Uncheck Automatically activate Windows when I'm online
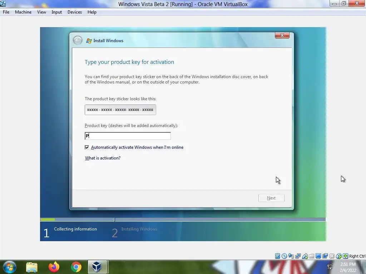366x274 pixels. pos(87,147)
